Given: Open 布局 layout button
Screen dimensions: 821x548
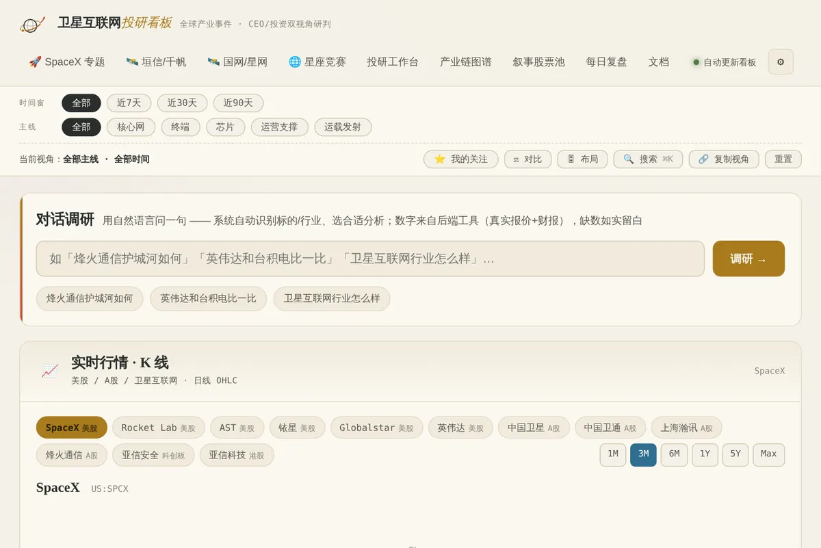Looking at the screenshot, I should [x=582, y=159].
